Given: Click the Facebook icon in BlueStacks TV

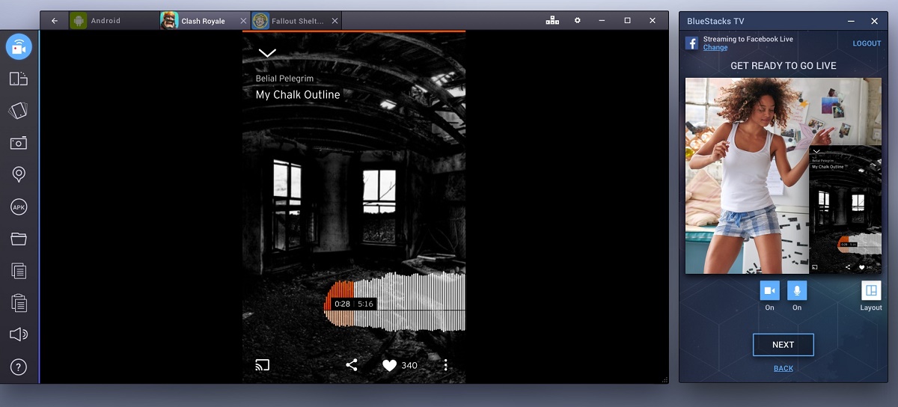Looking at the screenshot, I should pyautogui.click(x=692, y=43).
